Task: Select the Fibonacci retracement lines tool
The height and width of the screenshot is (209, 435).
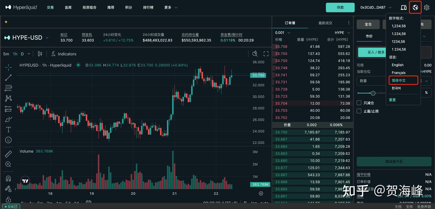Action: (8, 88)
